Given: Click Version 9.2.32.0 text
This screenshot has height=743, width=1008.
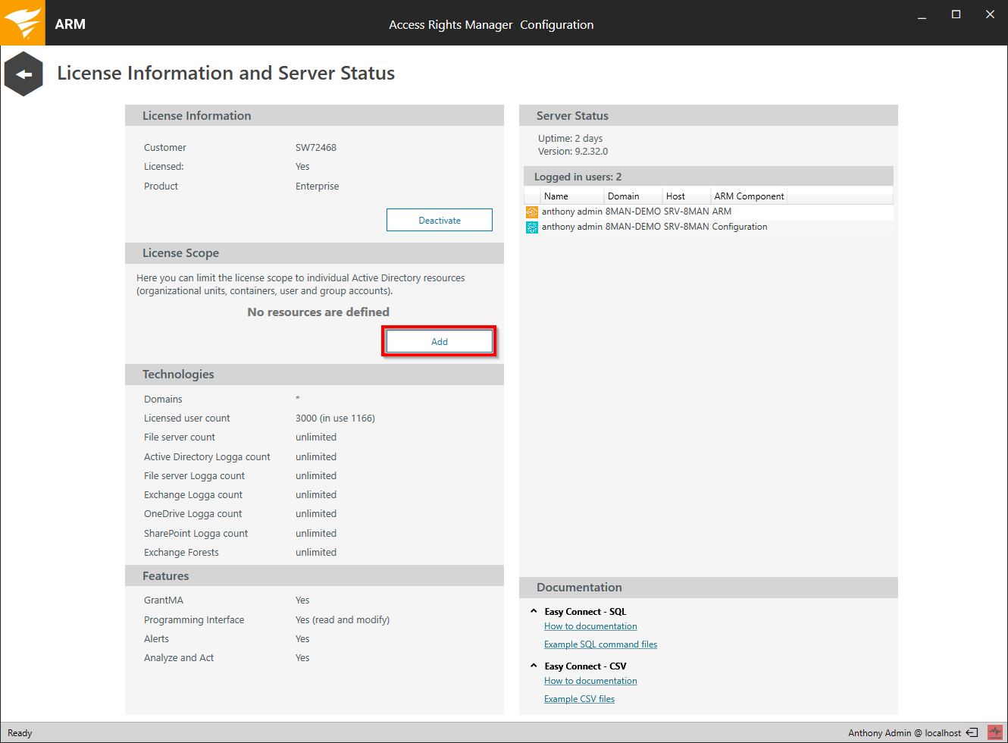Looking at the screenshot, I should 573,152.
